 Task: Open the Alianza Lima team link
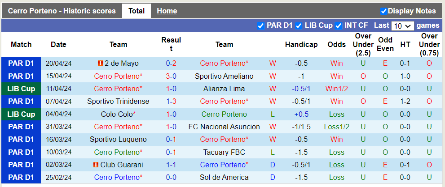tap(224, 89)
